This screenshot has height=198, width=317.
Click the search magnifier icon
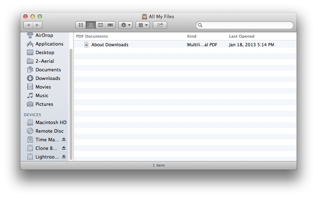tap(200, 25)
